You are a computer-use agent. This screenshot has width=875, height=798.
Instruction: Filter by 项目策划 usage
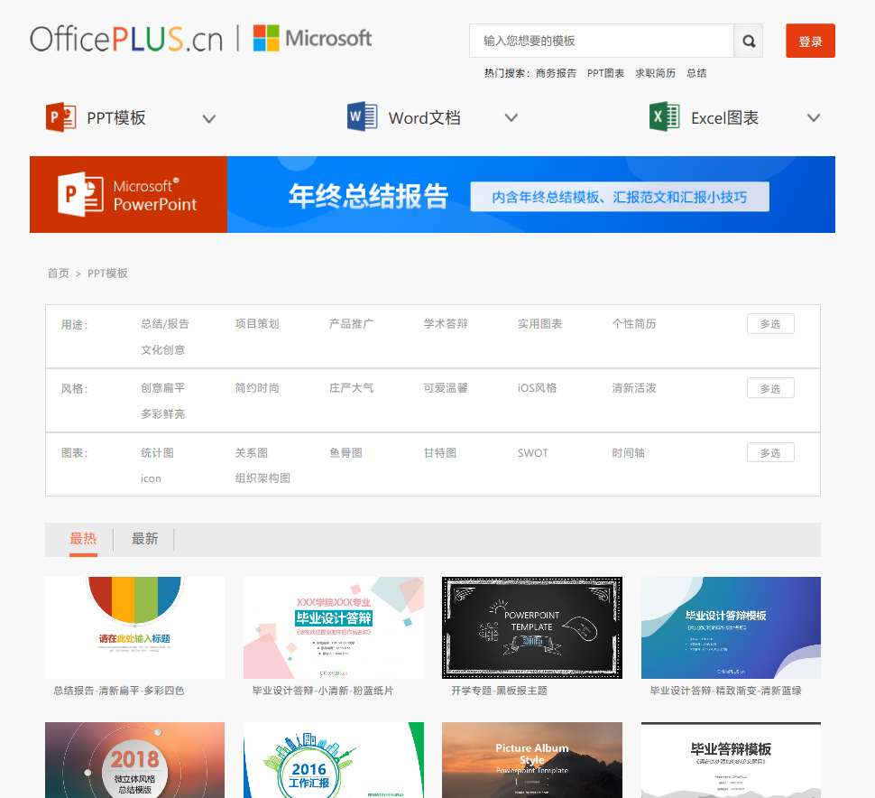click(x=257, y=324)
